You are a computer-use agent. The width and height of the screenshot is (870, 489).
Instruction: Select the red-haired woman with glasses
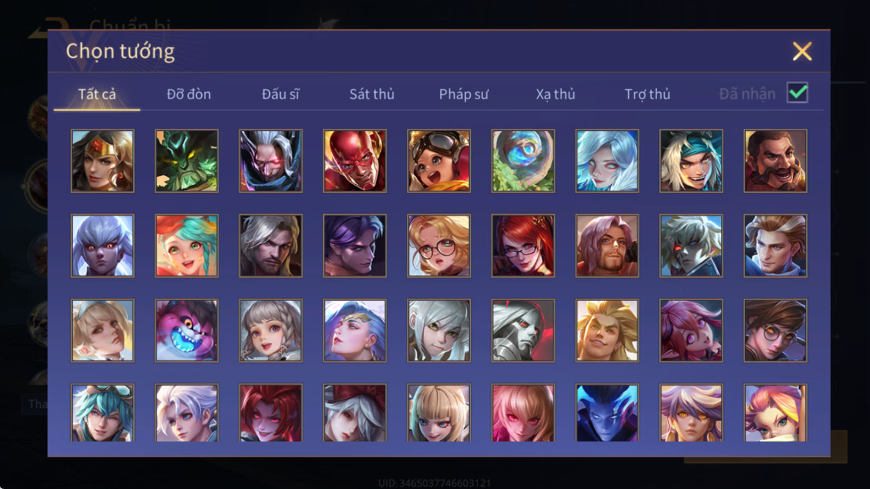coord(523,246)
